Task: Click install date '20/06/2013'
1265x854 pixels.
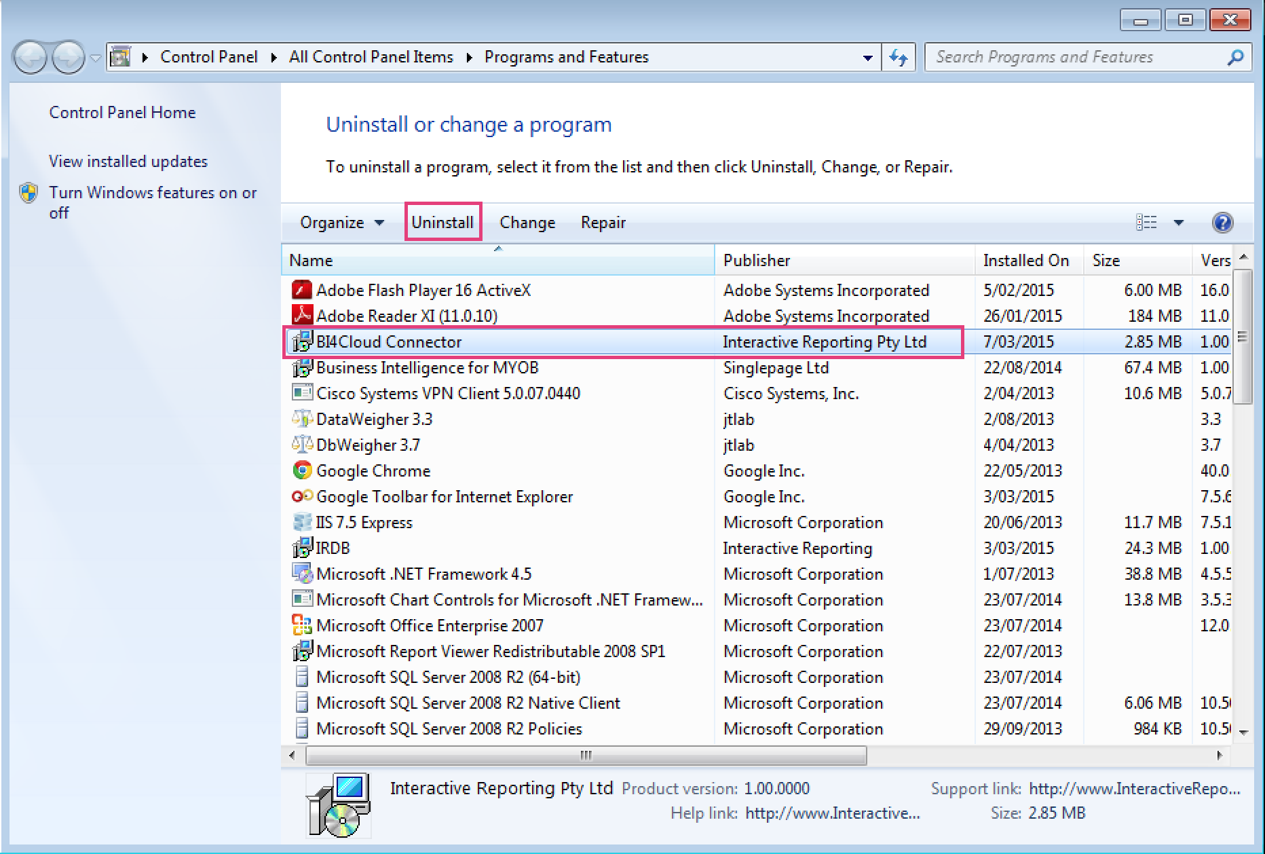Action: [x=1022, y=522]
